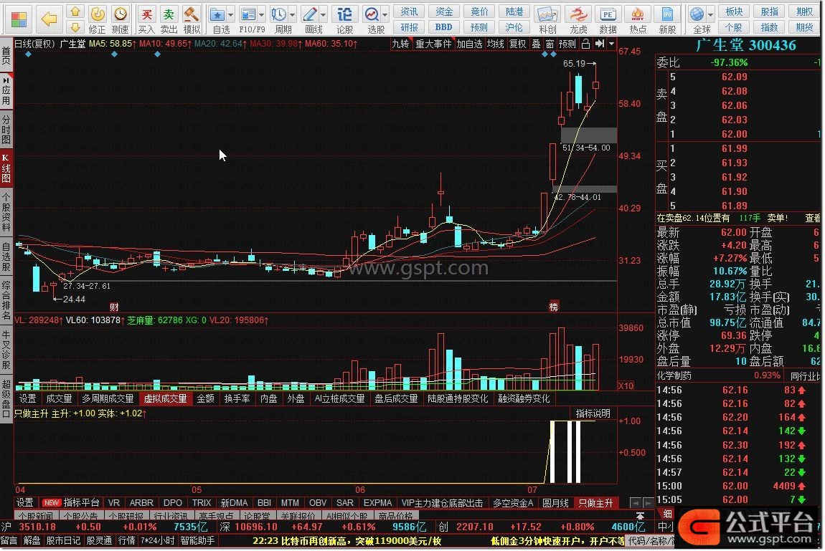
Task: Open the colorful grid home icon
Action: (19, 19)
